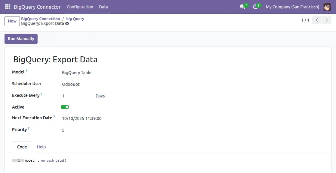
Task: Toggle the Active switch off
Action: pyautogui.click(x=65, y=107)
